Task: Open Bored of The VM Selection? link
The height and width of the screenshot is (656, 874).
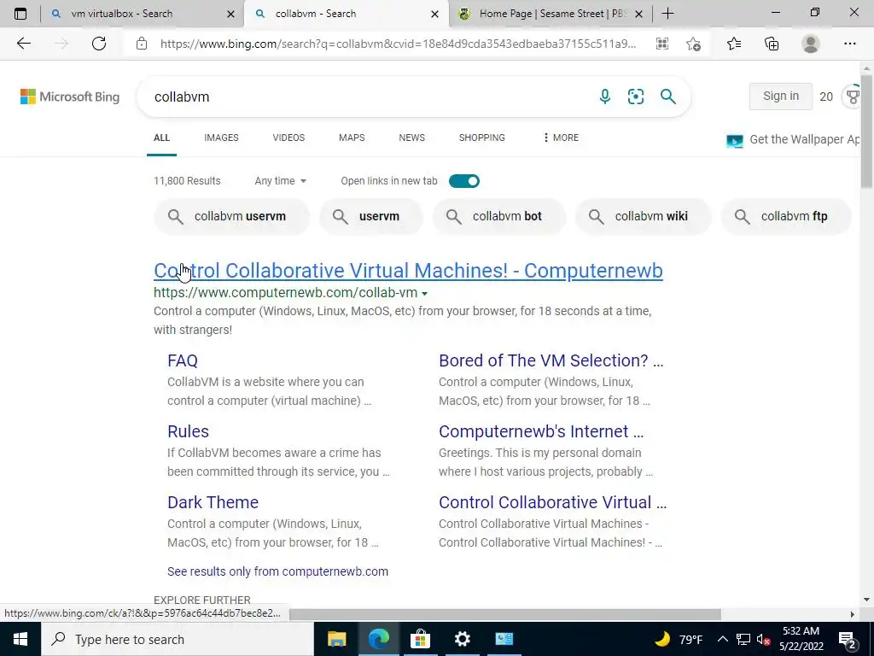Action: (551, 360)
